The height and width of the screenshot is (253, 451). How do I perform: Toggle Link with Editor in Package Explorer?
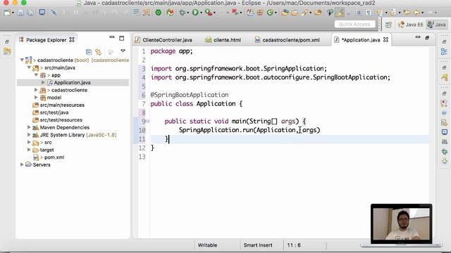click(x=99, y=52)
